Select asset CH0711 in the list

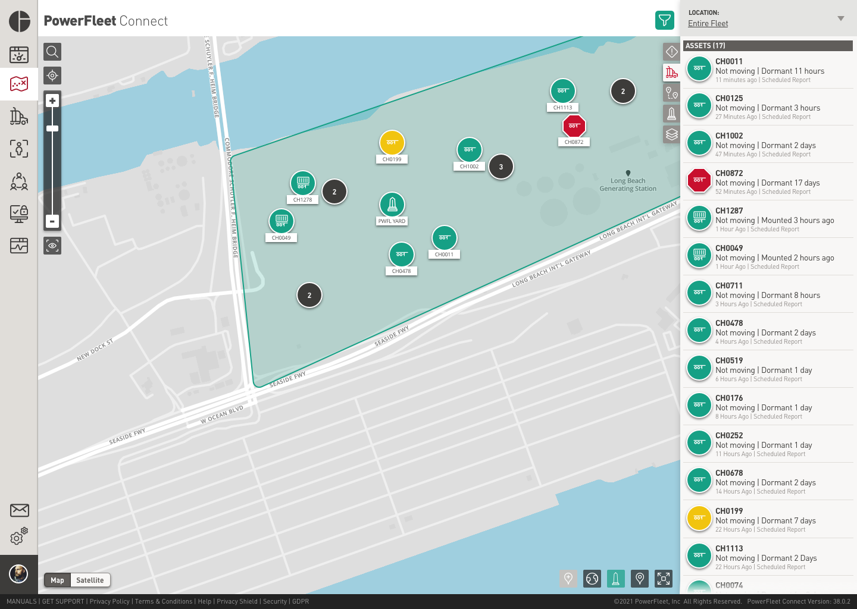tap(768, 294)
